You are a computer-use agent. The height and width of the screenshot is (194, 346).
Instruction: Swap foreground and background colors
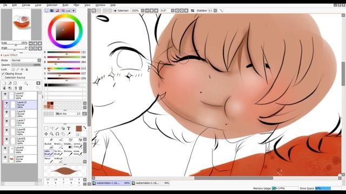point(85,127)
